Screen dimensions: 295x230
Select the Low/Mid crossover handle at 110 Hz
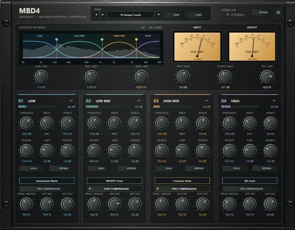tap(57, 39)
